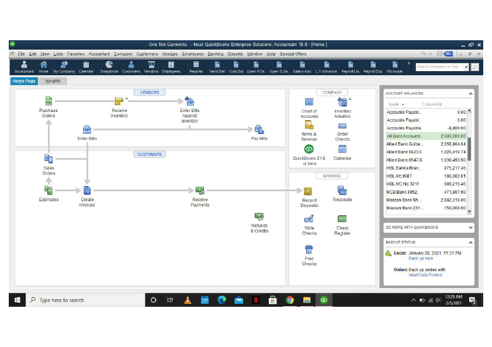Select Meezan Bank 231 account row
The width and height of the screenshot is (492, 347).
pyautogui.click(x=427, y=208)
